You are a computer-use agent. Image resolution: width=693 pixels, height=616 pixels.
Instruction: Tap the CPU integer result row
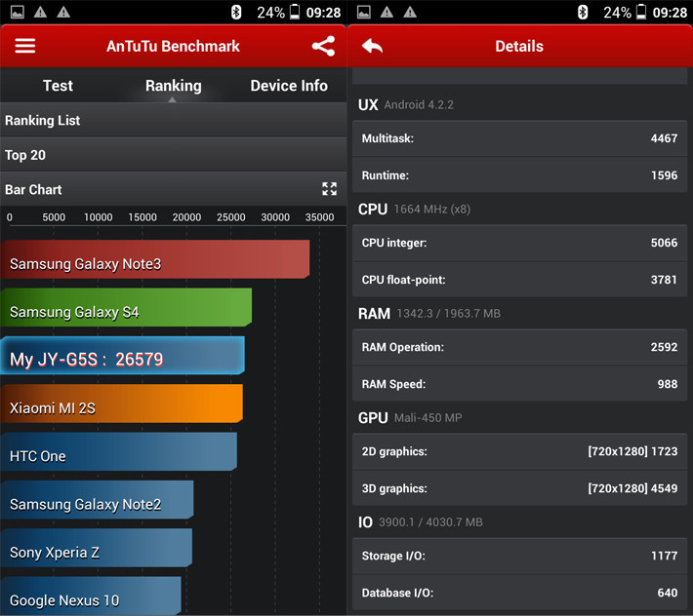click(x=519, y=243)
